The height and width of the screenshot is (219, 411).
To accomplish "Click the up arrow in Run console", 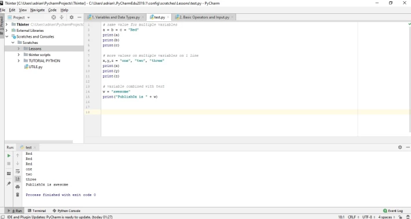I will 17,155.
